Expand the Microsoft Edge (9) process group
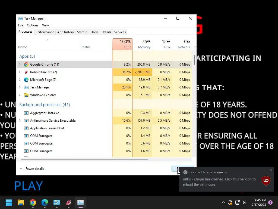 [20, 80]
